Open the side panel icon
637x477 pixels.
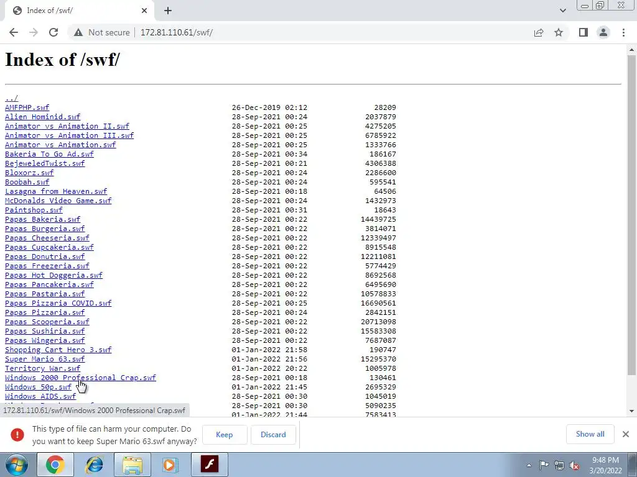[x=584, y=32]
